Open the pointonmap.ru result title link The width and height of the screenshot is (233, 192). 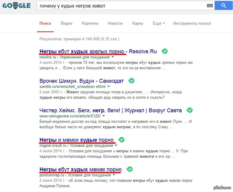[80, 169]
